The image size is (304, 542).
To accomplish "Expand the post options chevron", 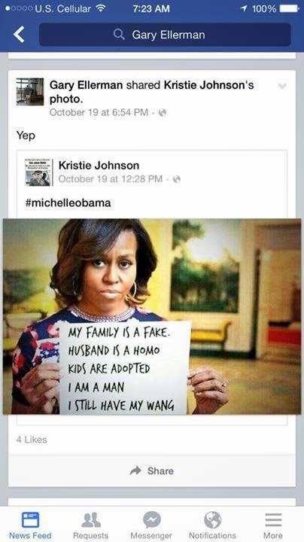I will tap(282, 86).
